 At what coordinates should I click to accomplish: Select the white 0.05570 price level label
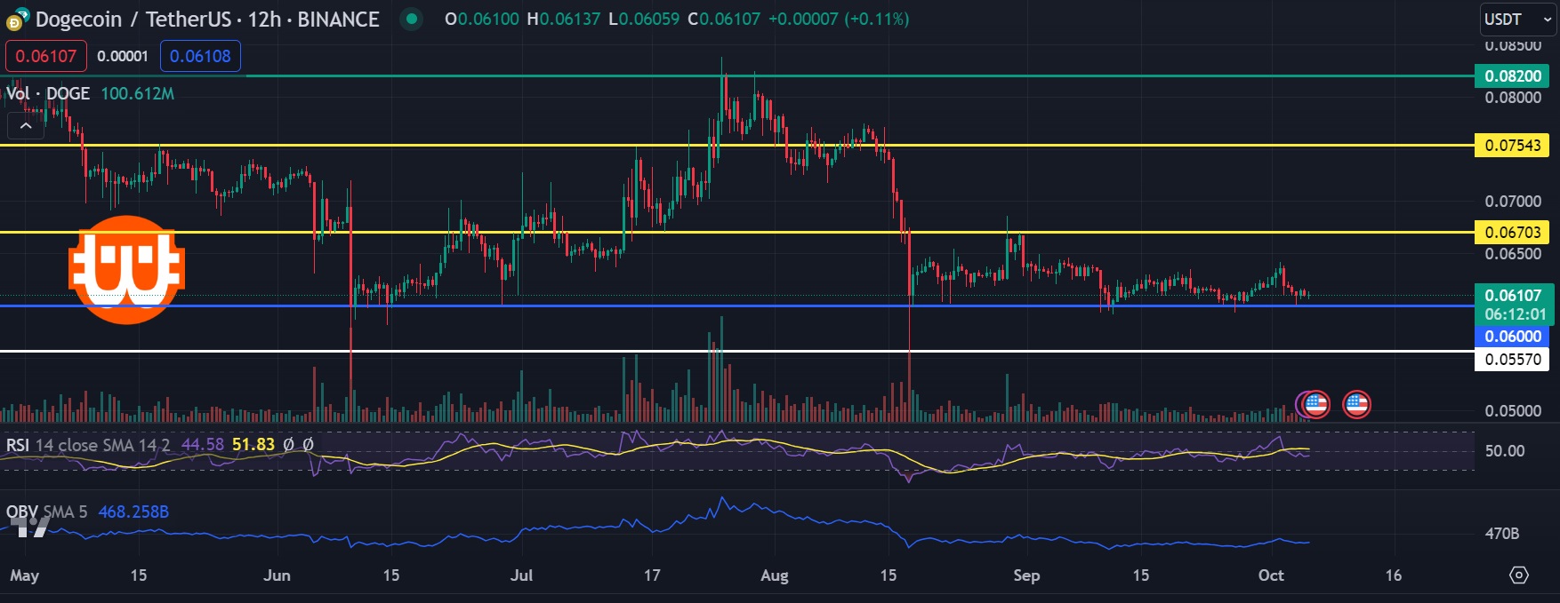[1512, 359]
